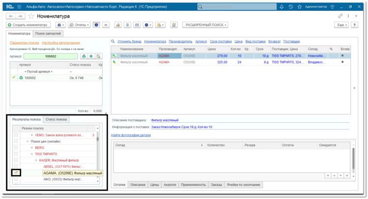
Task: Tick checkbox for AIKO, (O033) row
Action: point(16,179)
